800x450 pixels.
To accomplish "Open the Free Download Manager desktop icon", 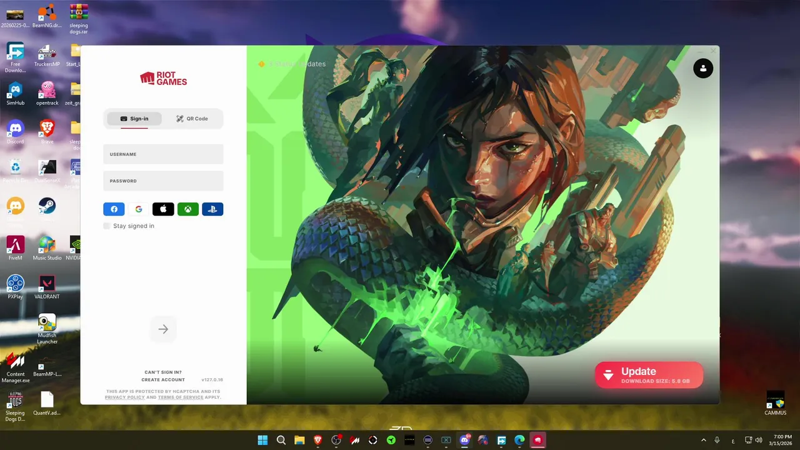I will [x=15, y=57].
